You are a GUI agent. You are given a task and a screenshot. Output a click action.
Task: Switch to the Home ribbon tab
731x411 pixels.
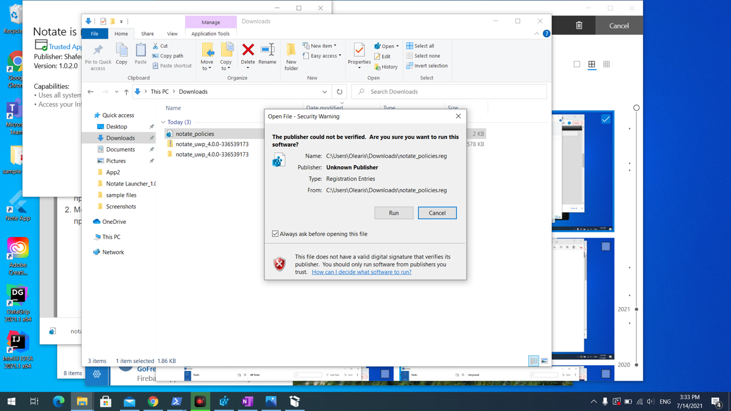121,34
